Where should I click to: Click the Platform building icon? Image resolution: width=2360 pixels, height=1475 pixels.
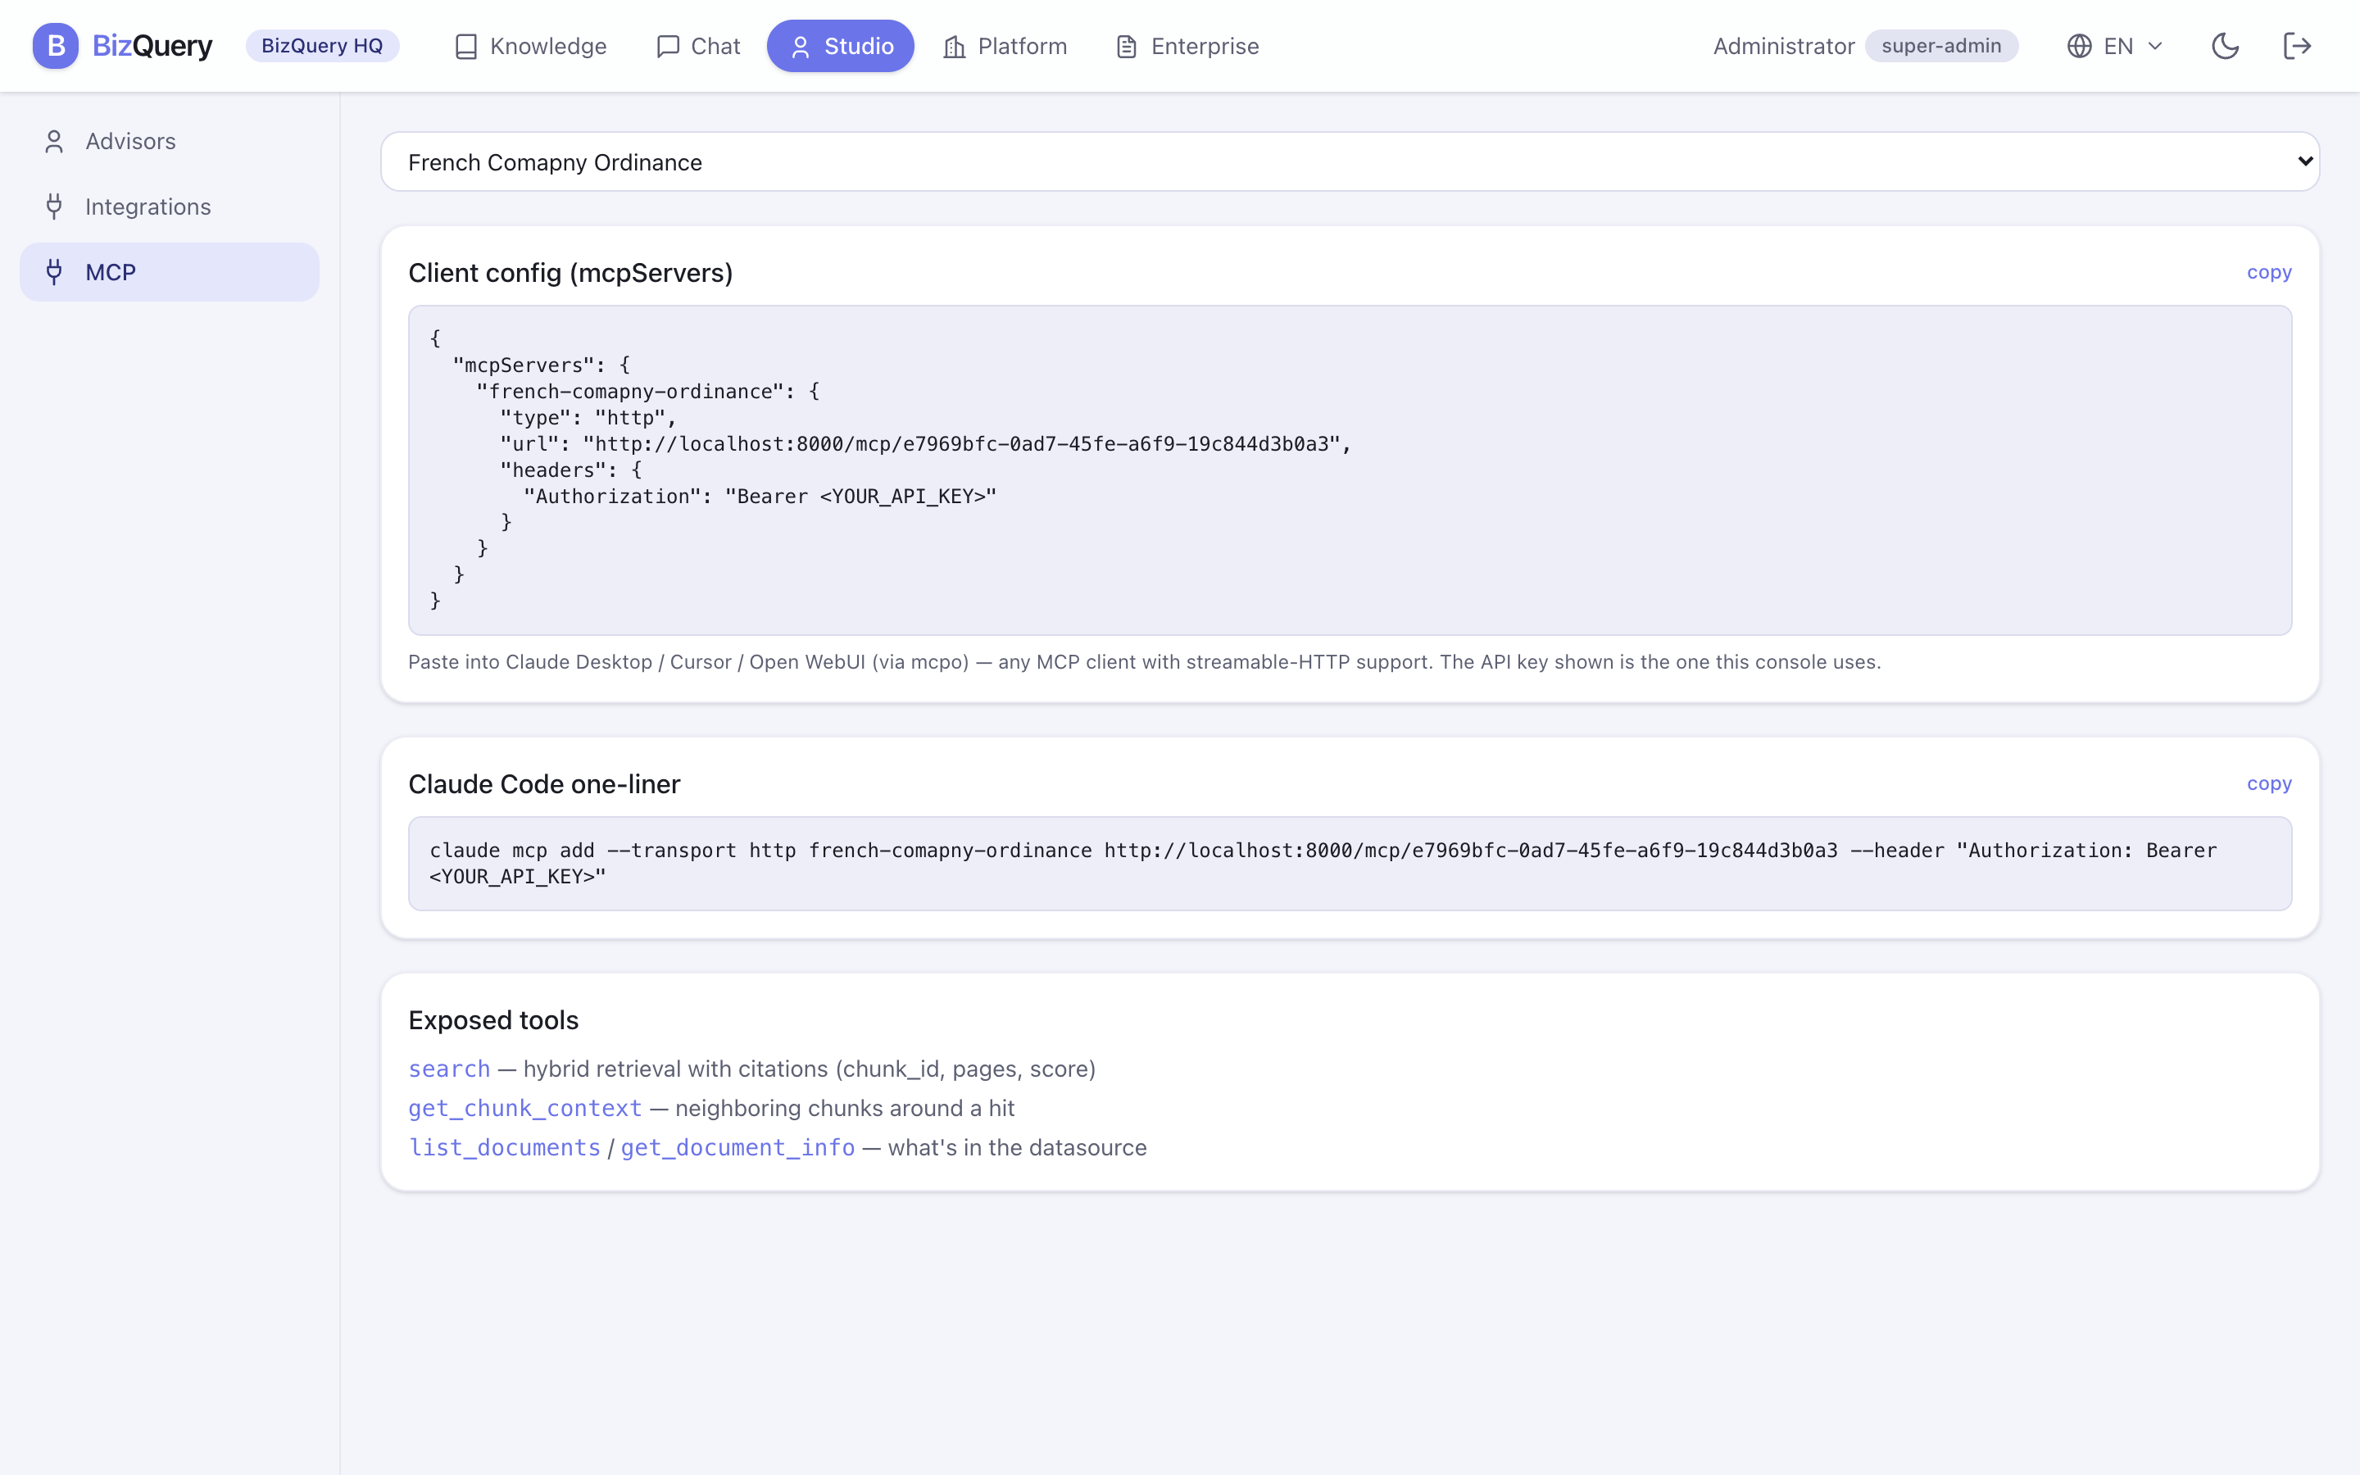coord(955,47)
